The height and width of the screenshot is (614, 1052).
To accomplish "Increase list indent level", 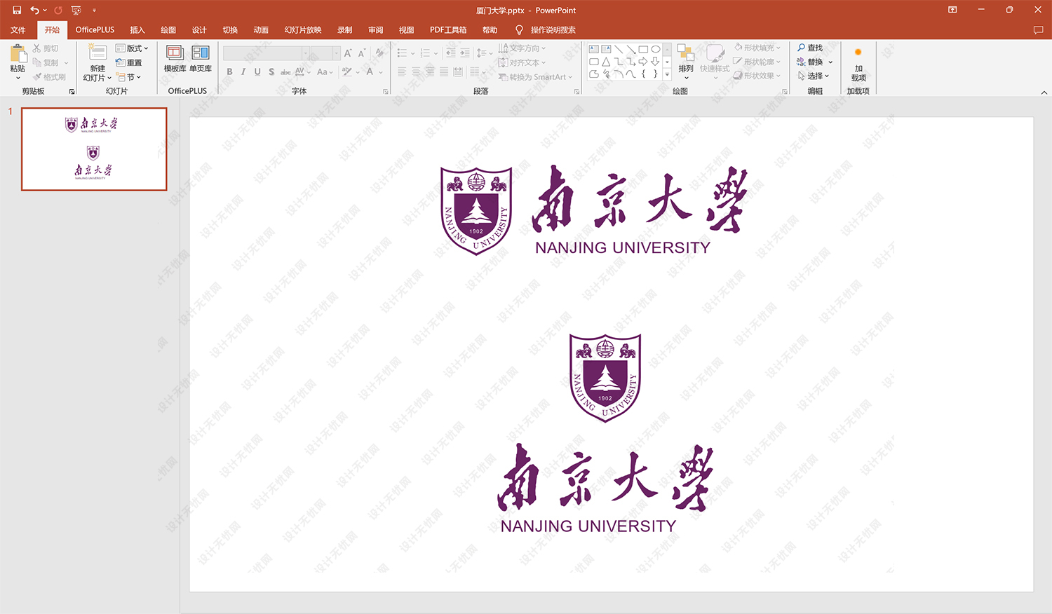I will 464,53.
